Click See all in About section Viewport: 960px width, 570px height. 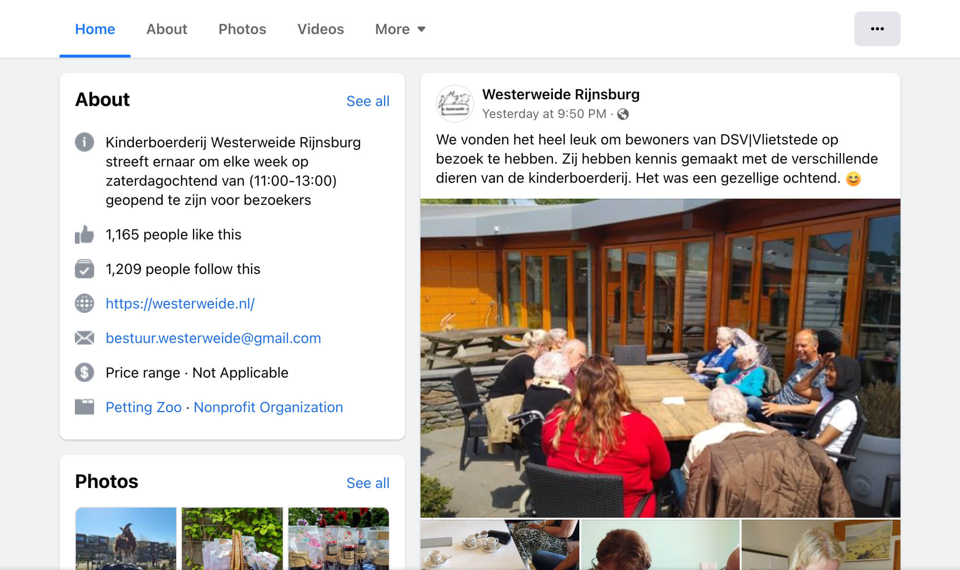(368, 101)
